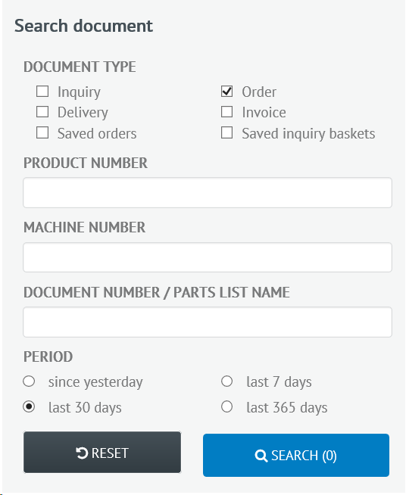Screen dimensions: 406x495
Task: Click the Order label text
Action: [259, 92]
